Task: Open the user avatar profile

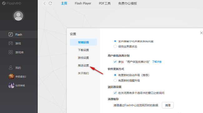Action: point(18,16)
